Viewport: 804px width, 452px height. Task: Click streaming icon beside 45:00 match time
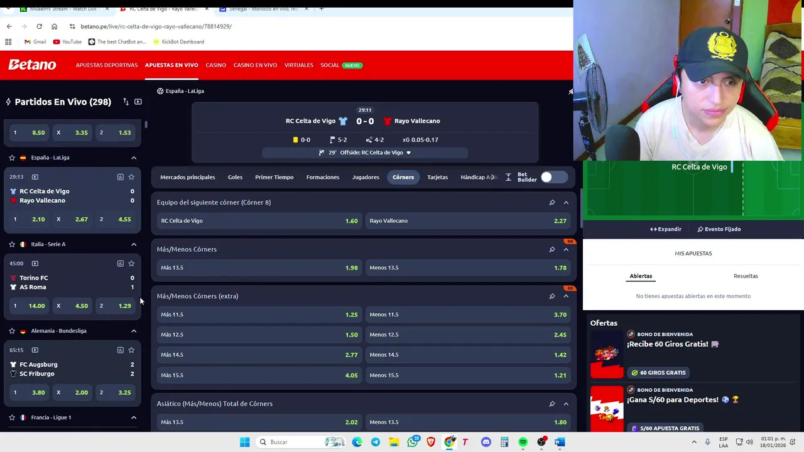click(35, 264)
